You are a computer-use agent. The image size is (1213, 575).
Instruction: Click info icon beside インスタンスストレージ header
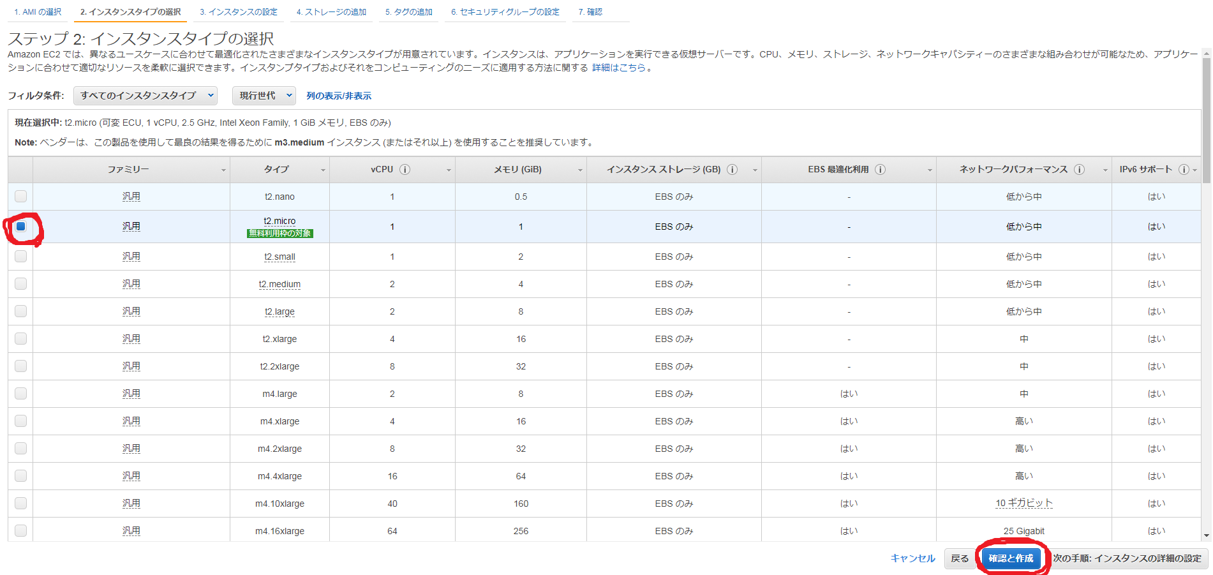(733, 170)
